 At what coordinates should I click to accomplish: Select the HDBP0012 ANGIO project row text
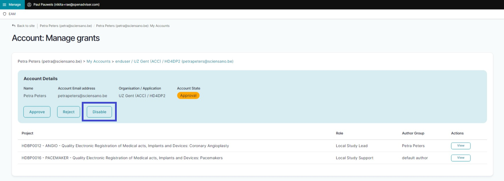tap(125, 146)
